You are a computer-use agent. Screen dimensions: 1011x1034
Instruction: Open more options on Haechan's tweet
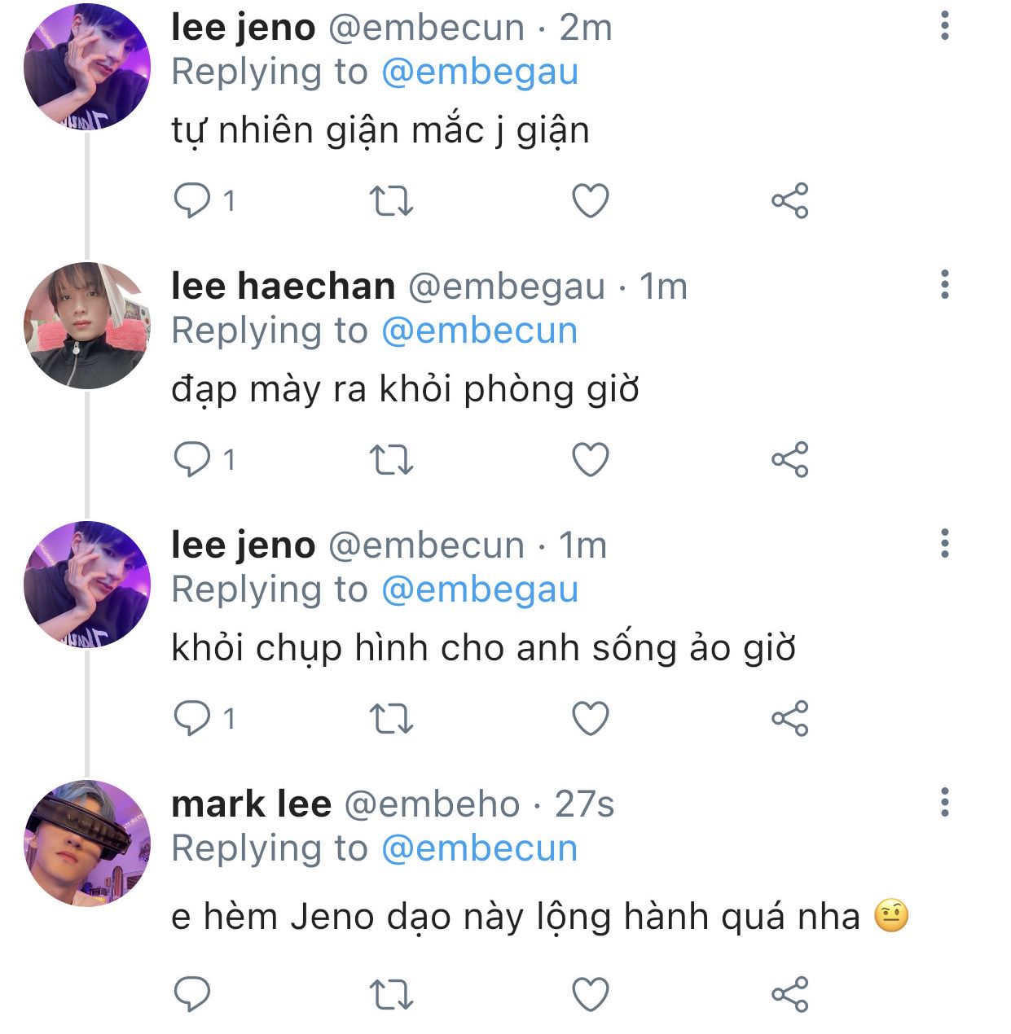tap(945, 285)
